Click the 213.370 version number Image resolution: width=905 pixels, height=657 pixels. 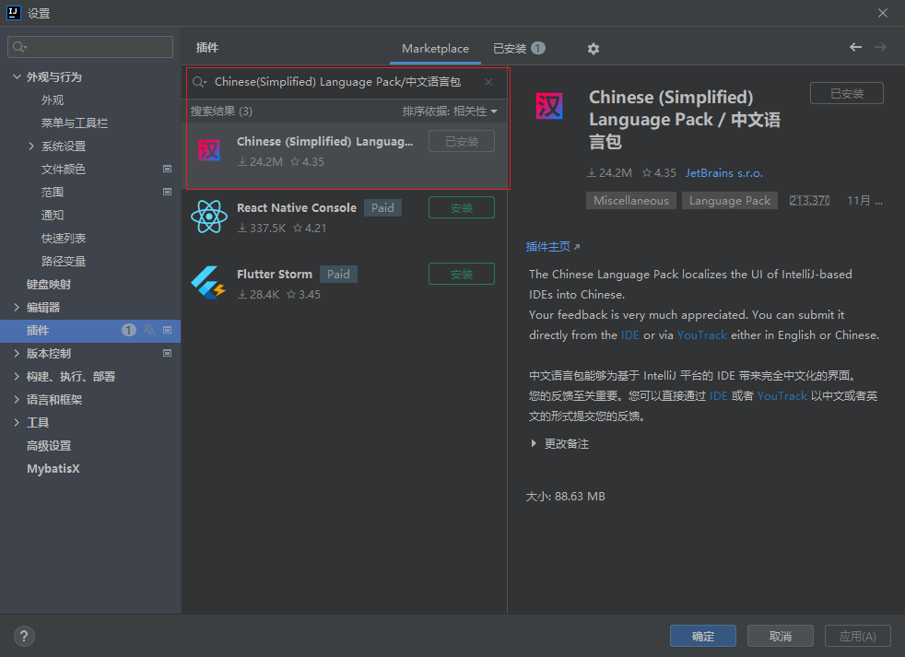click(809, 200)
